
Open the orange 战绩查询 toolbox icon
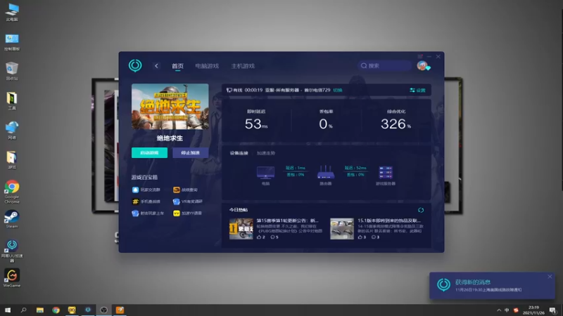pyautogui.click(x=177, y=190)
